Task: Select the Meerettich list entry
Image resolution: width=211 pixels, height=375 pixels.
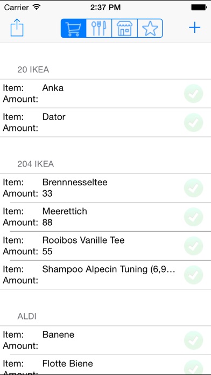Action: pos(105,217)
